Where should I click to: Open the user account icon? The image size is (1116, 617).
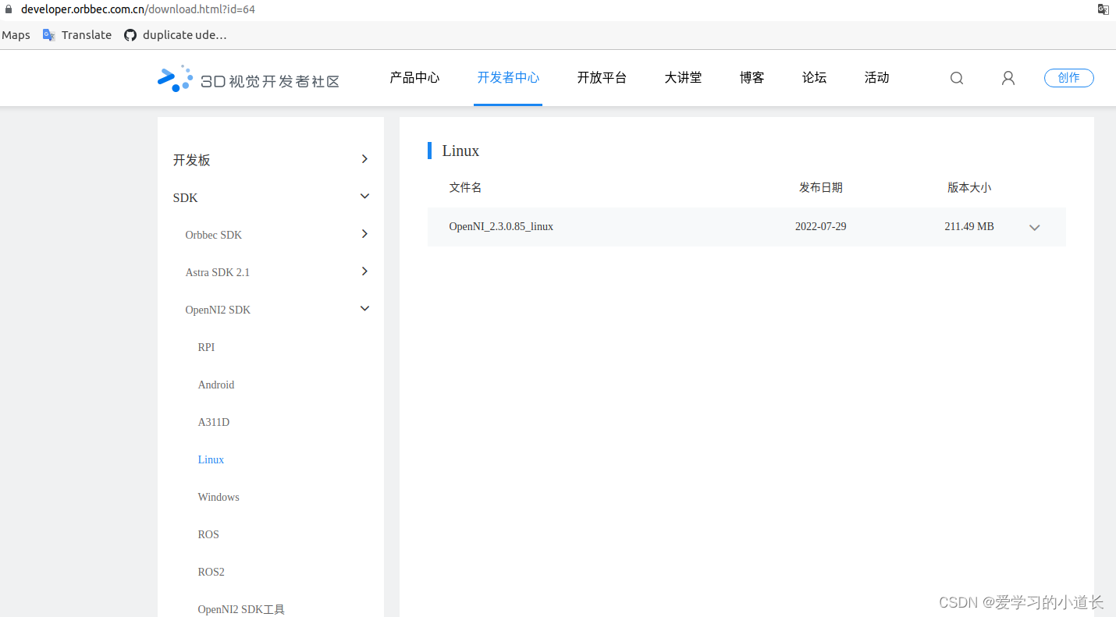tap(1008, 78)
